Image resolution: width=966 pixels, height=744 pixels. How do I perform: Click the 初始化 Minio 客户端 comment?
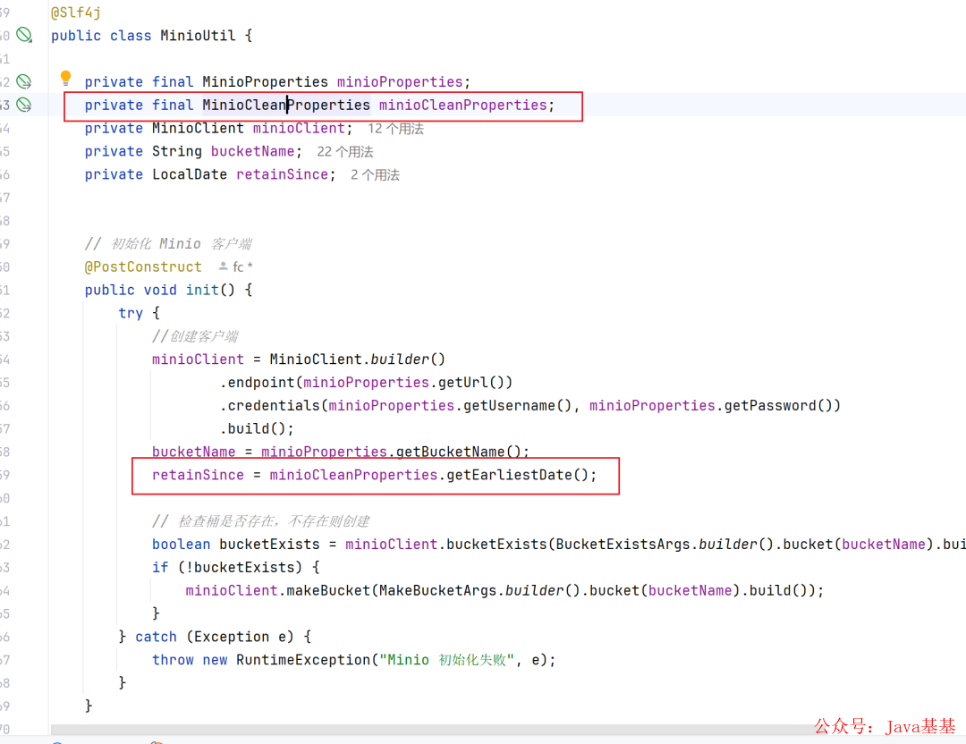(x=168, y=244)
